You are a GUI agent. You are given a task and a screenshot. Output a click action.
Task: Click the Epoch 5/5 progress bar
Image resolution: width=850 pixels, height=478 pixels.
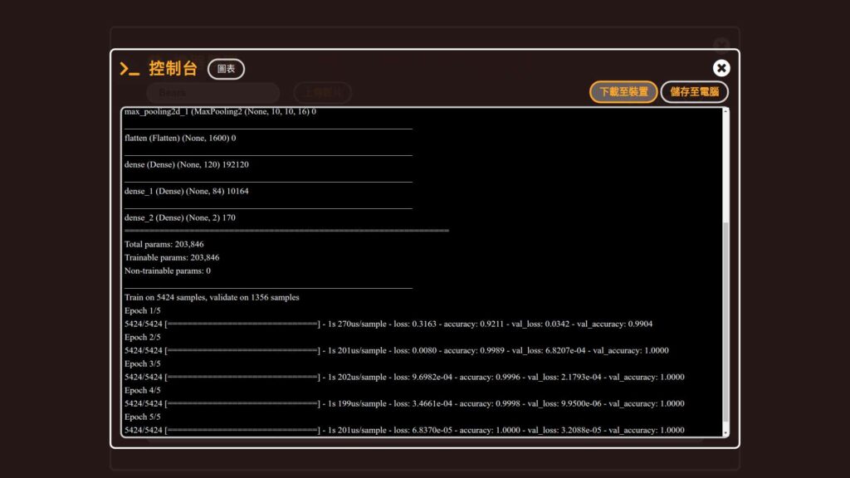tap(242, 430)
